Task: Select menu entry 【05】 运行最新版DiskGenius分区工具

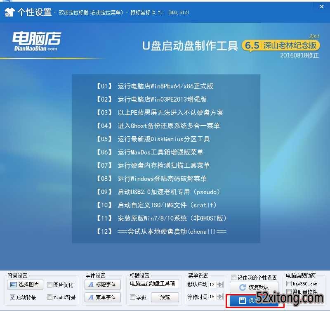Action: point(153,139)
